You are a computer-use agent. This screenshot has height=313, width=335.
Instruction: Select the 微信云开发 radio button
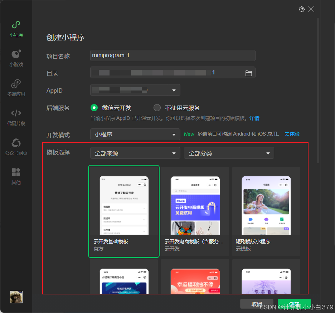94,108
